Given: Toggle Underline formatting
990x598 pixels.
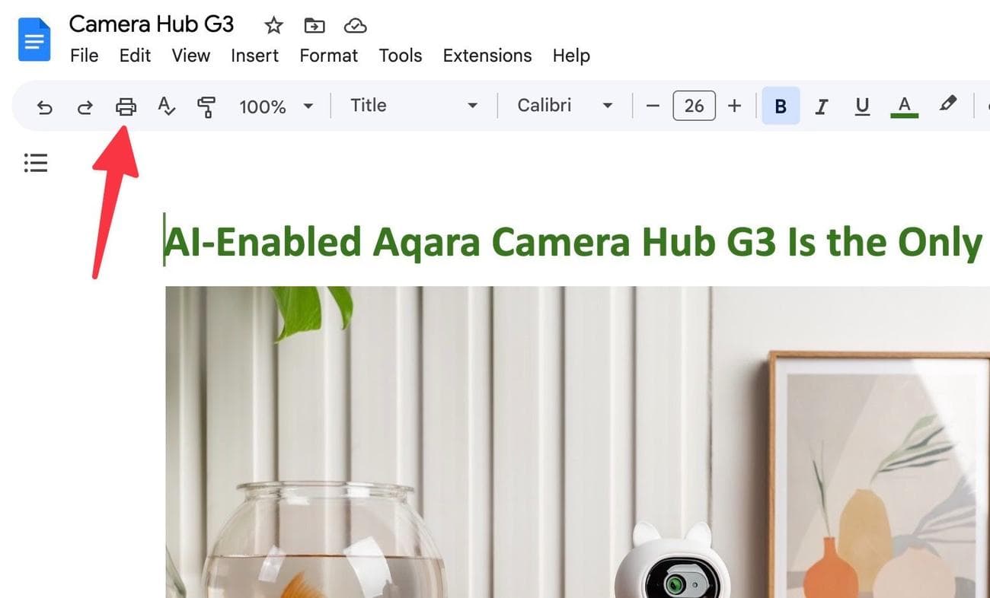Looking at the screenshot, I should point(862,107).
